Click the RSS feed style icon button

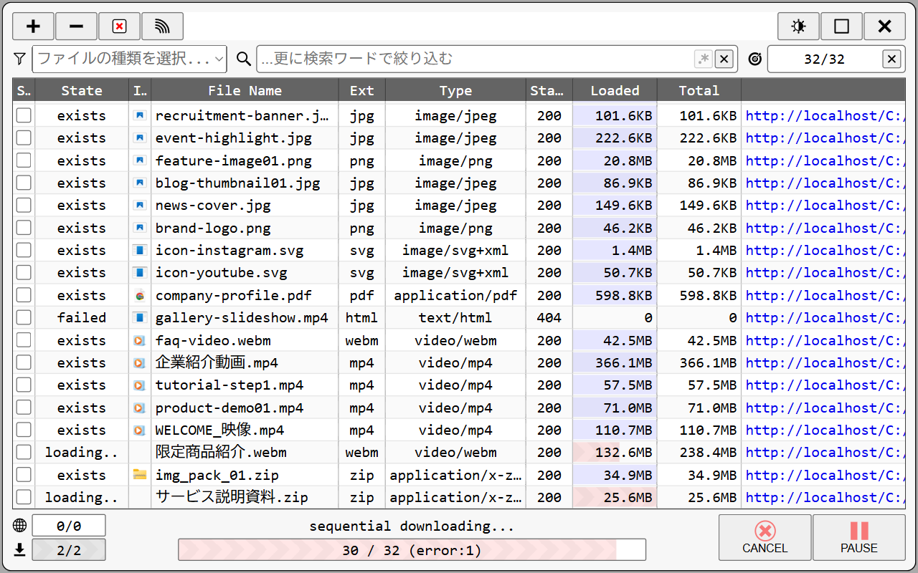click(x=162, y=27)
